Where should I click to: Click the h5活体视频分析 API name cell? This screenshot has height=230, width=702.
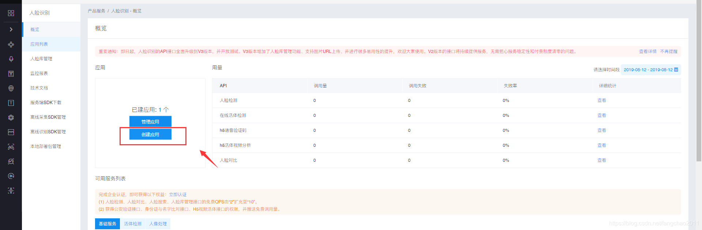pyautogui.click(x=235, y=145)
